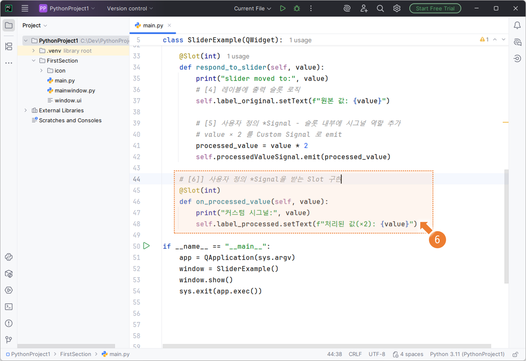Open the Notifications bell

point(517,25)
